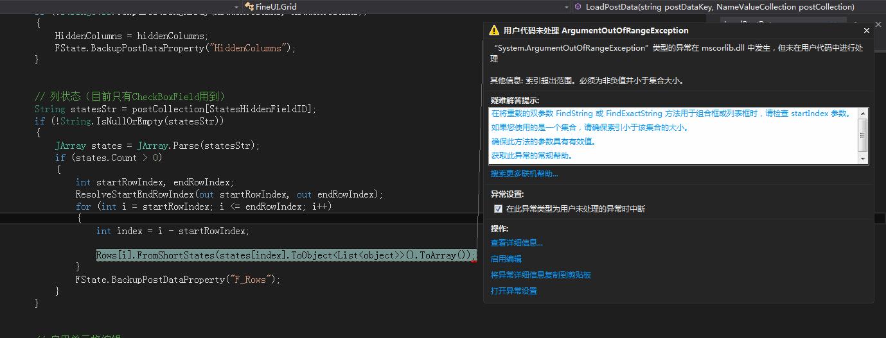The height and width of the screenshot is (338, 886).
Task: Open tip 确保此方法的参数具有有效值
Action: tap(544, 142)
